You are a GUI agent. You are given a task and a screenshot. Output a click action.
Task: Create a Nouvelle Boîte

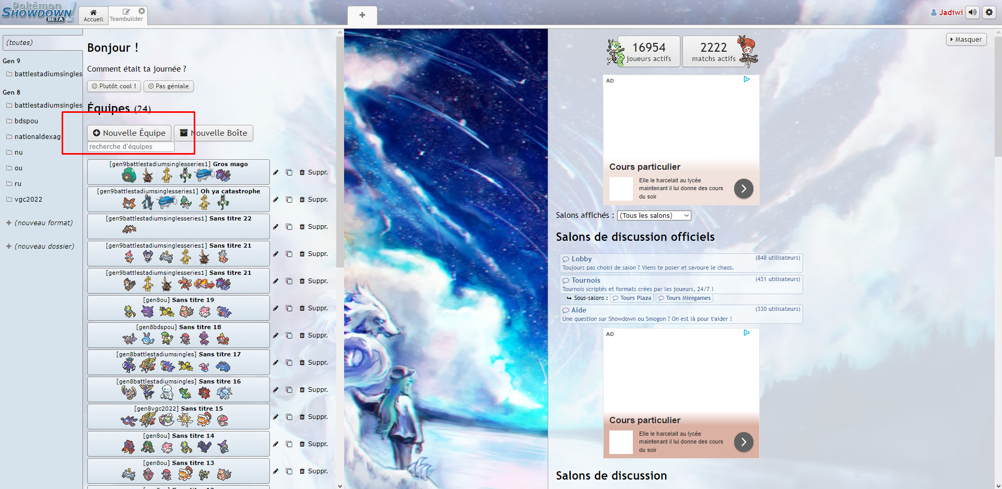point(214,133)
